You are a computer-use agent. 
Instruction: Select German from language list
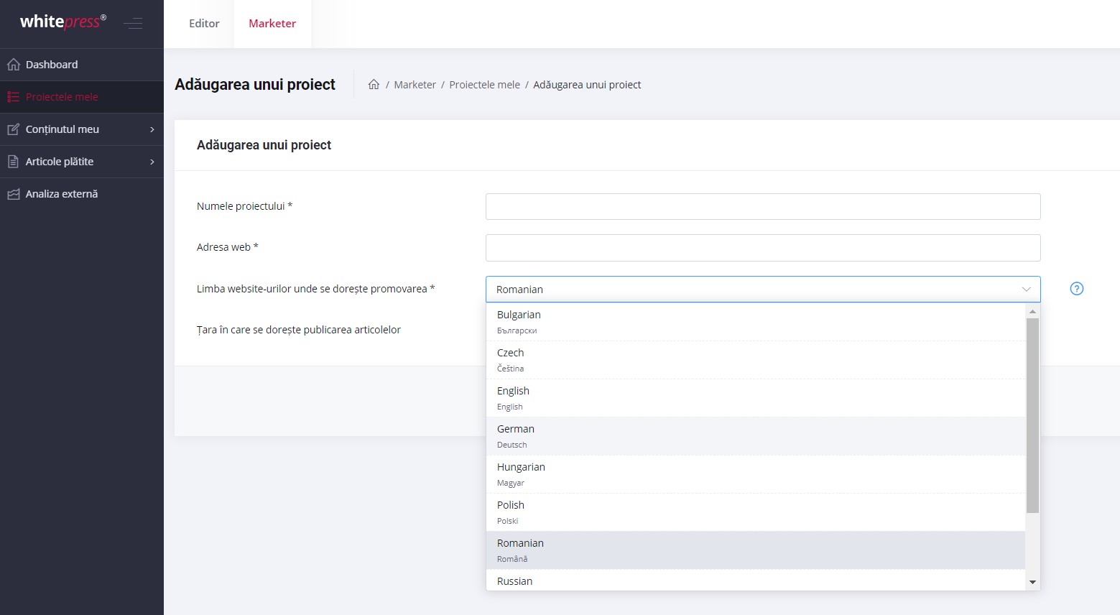(x=756, y=436)
